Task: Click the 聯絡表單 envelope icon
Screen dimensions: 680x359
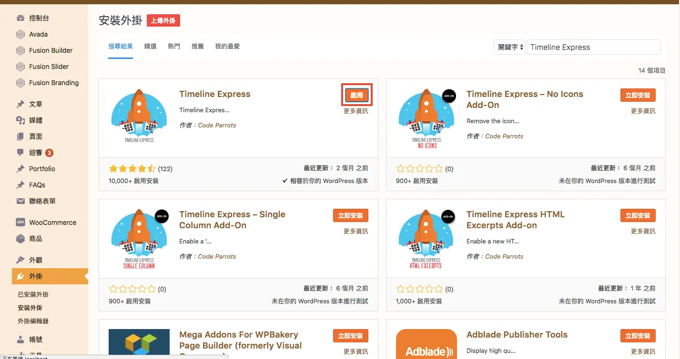Action: (x=20, y=201)
